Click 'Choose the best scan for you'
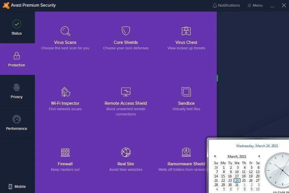This screenshot has height=193, width=289. (65, 48)
